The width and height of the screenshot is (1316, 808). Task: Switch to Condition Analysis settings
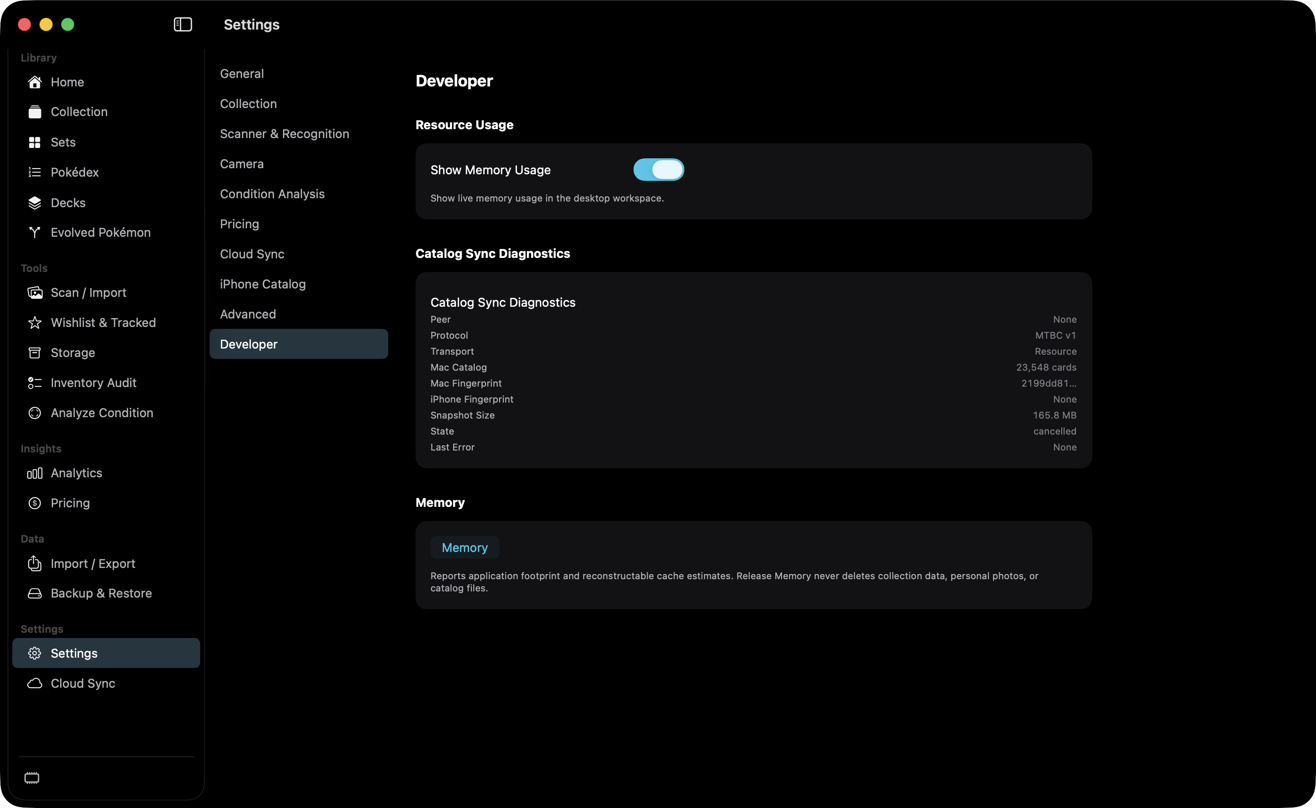299,194
